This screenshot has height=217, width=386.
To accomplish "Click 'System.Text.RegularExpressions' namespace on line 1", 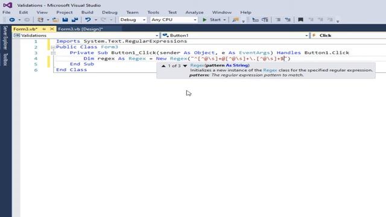I will pyautogui.click(x=135, y=42).
